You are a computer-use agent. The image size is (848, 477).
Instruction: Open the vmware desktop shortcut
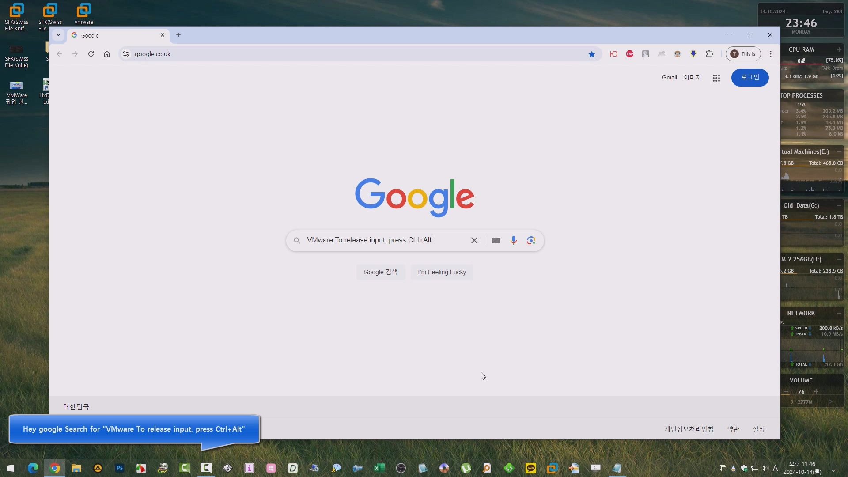[x=83, y=13]
